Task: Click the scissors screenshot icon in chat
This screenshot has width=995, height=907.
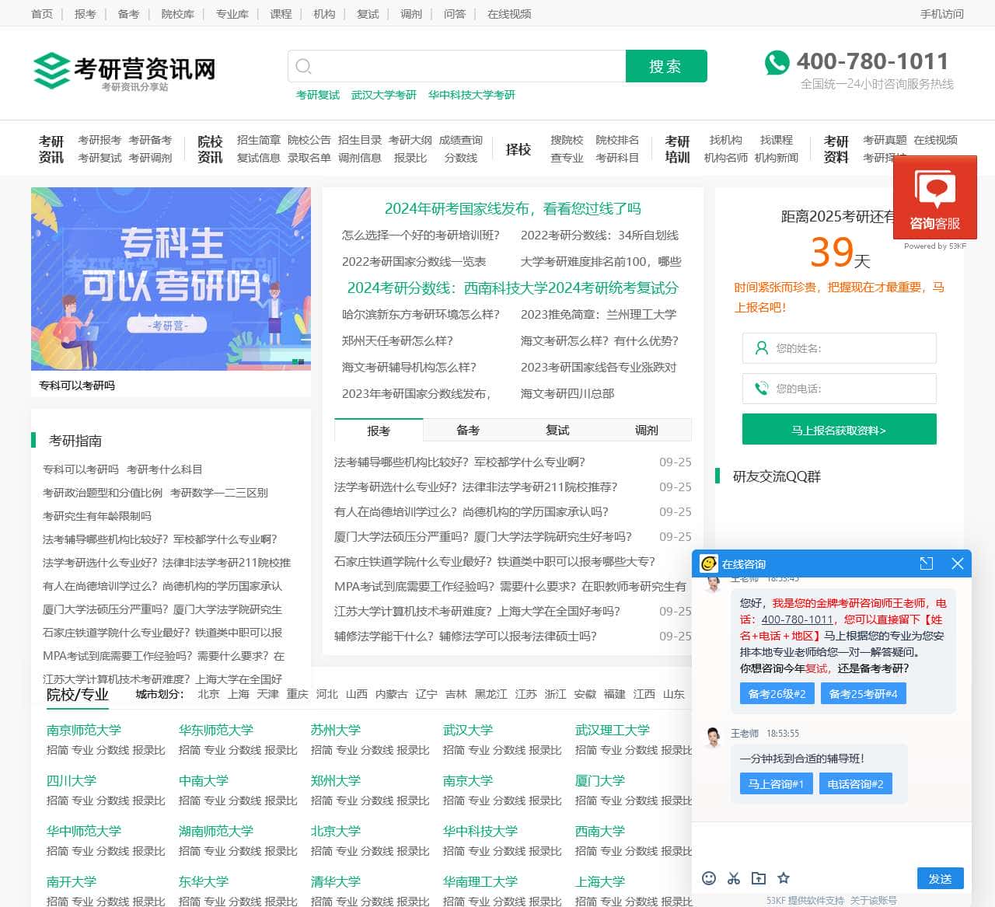Action: [734, 878]
